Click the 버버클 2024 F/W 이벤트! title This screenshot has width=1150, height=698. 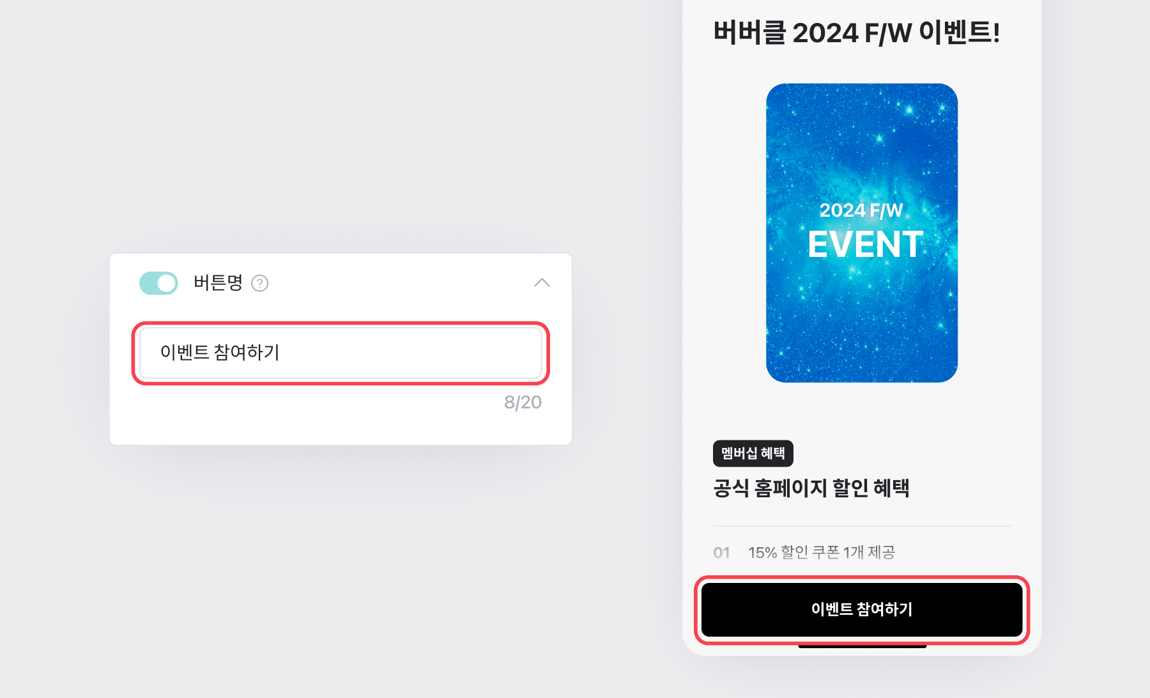(x=856, y=33)
